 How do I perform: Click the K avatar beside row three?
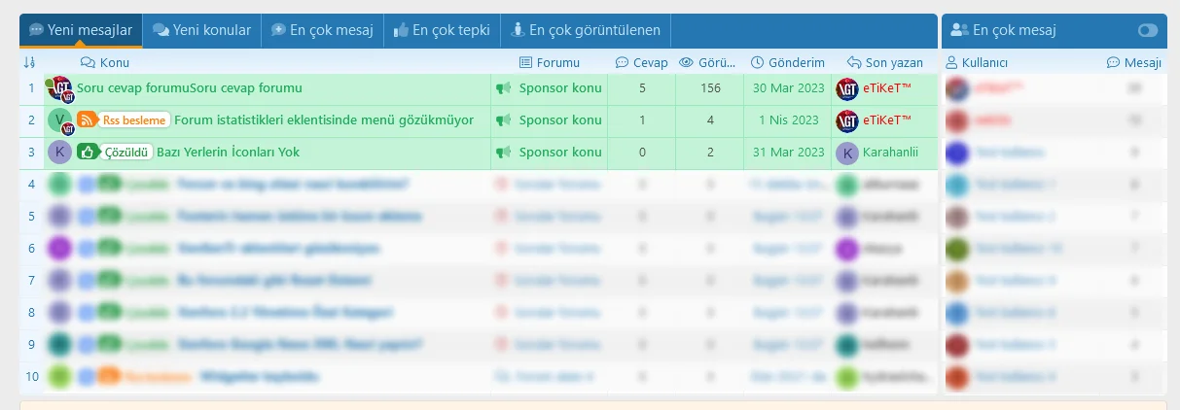pyautogui.click(x=58, y=153)
